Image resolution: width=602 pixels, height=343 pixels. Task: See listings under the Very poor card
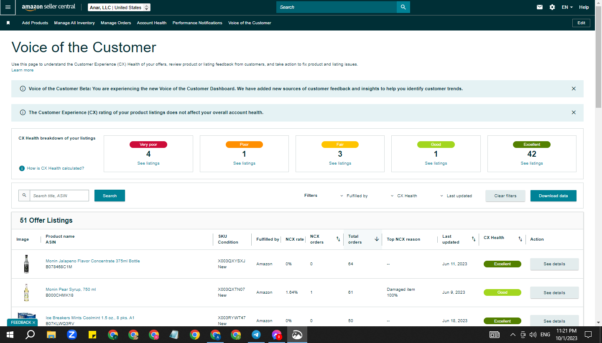(148, 163)
